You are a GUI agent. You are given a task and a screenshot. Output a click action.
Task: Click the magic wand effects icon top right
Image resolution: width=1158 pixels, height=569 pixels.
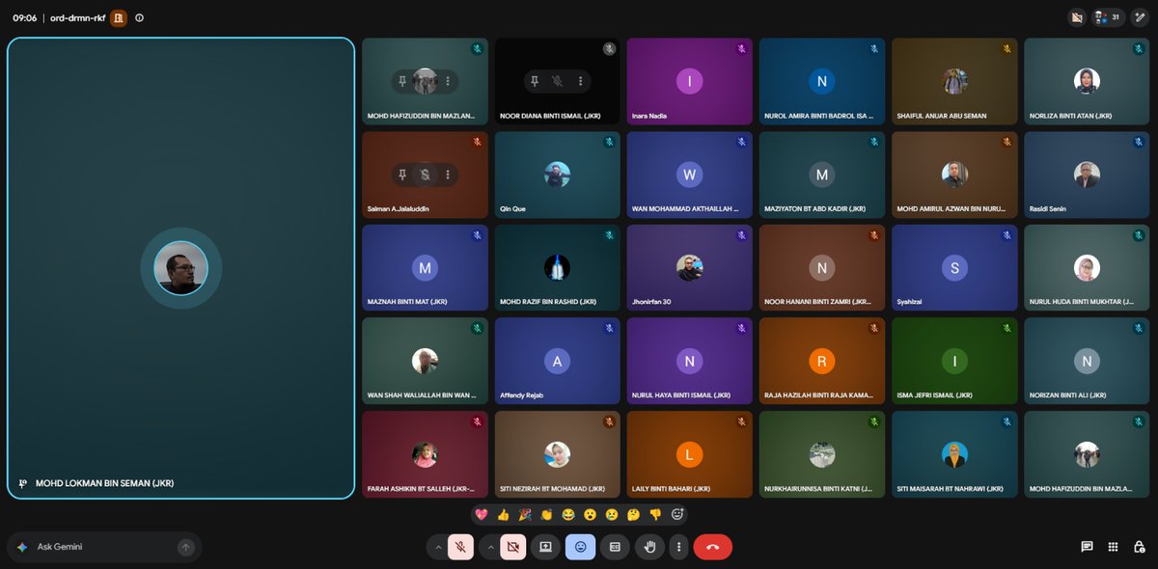coord(1140,17)
